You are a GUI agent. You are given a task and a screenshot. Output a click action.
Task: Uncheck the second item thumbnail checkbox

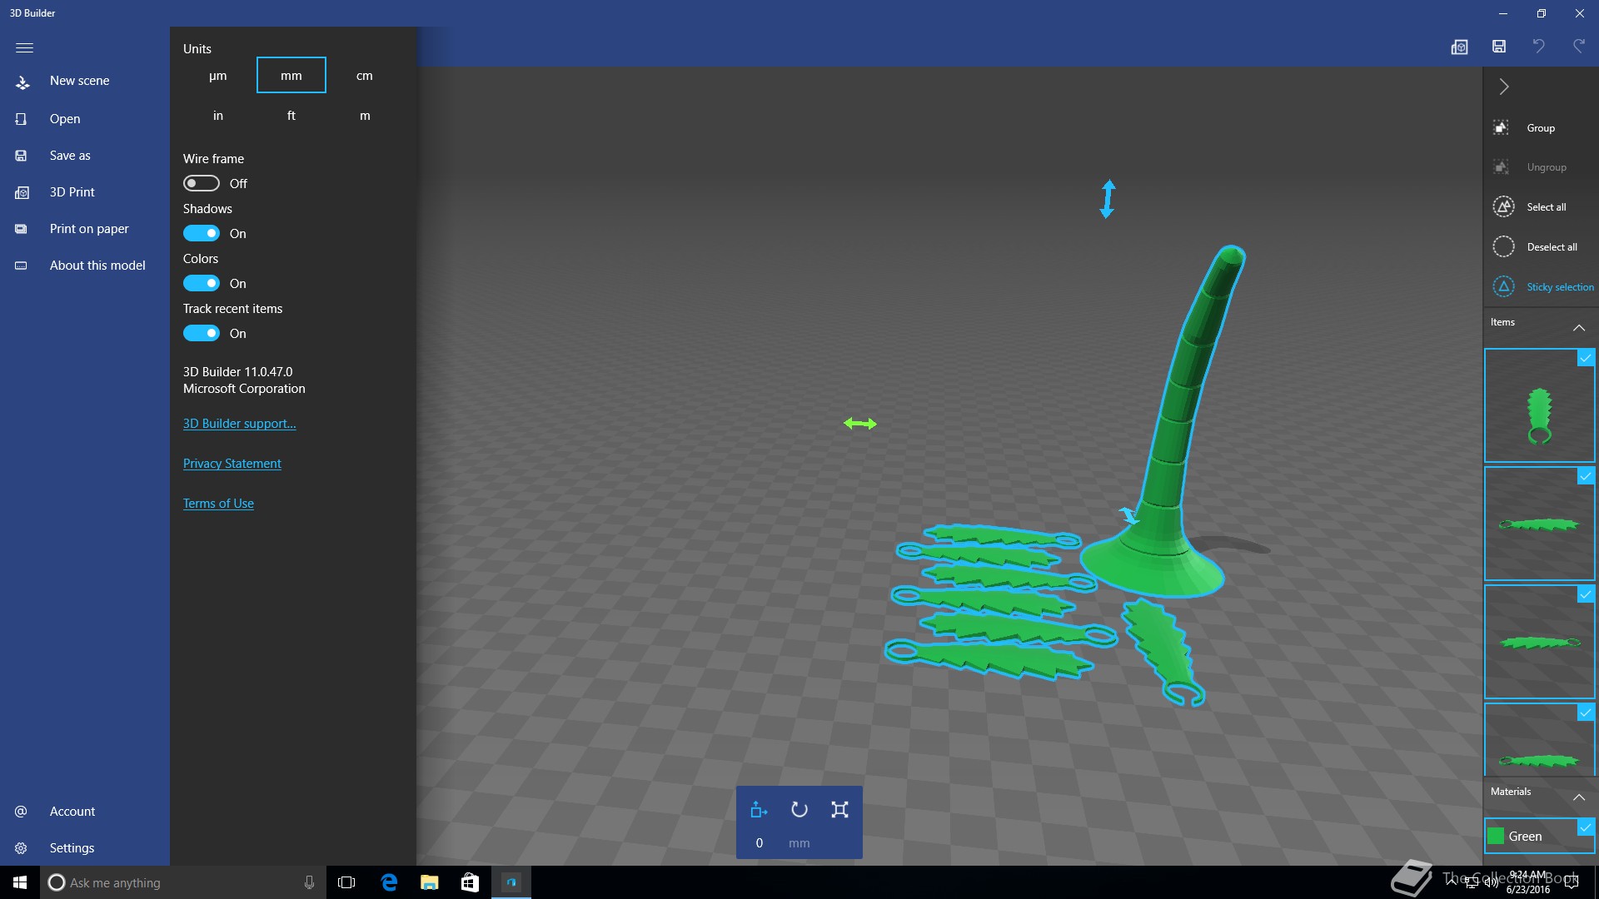[x=1586, y=476]
